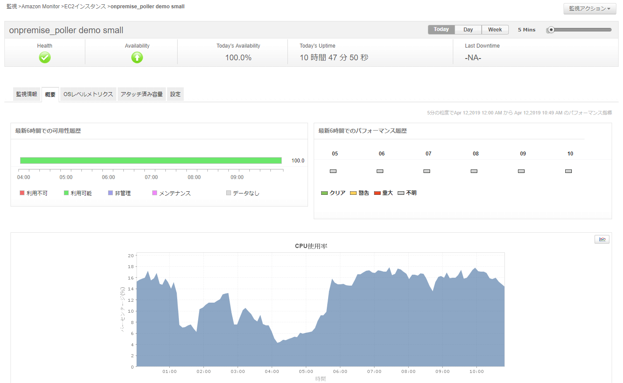
Task: Open the OSレベルメトリクス tab
Action: click(88, 94)
